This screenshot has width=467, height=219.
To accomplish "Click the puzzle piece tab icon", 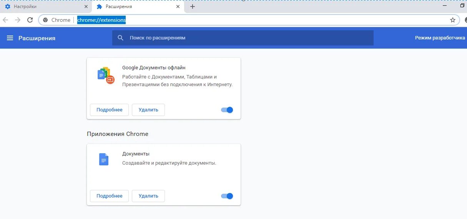I will [x=100, y=7].
